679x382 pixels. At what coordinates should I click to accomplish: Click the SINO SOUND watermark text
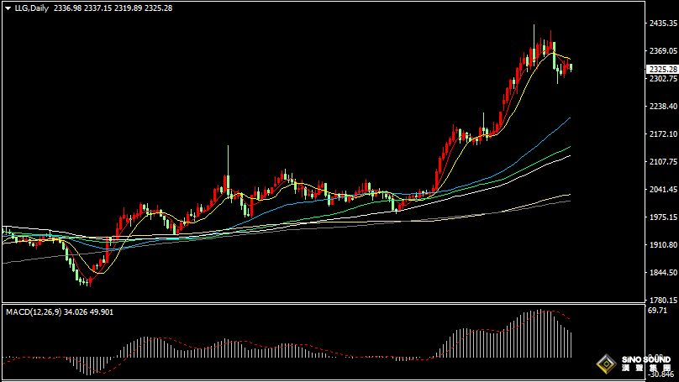[x=646, y=358]
